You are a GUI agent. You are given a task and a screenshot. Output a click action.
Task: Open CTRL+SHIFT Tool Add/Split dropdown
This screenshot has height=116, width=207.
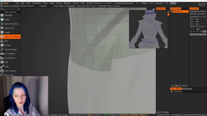[x=110, y=6]
